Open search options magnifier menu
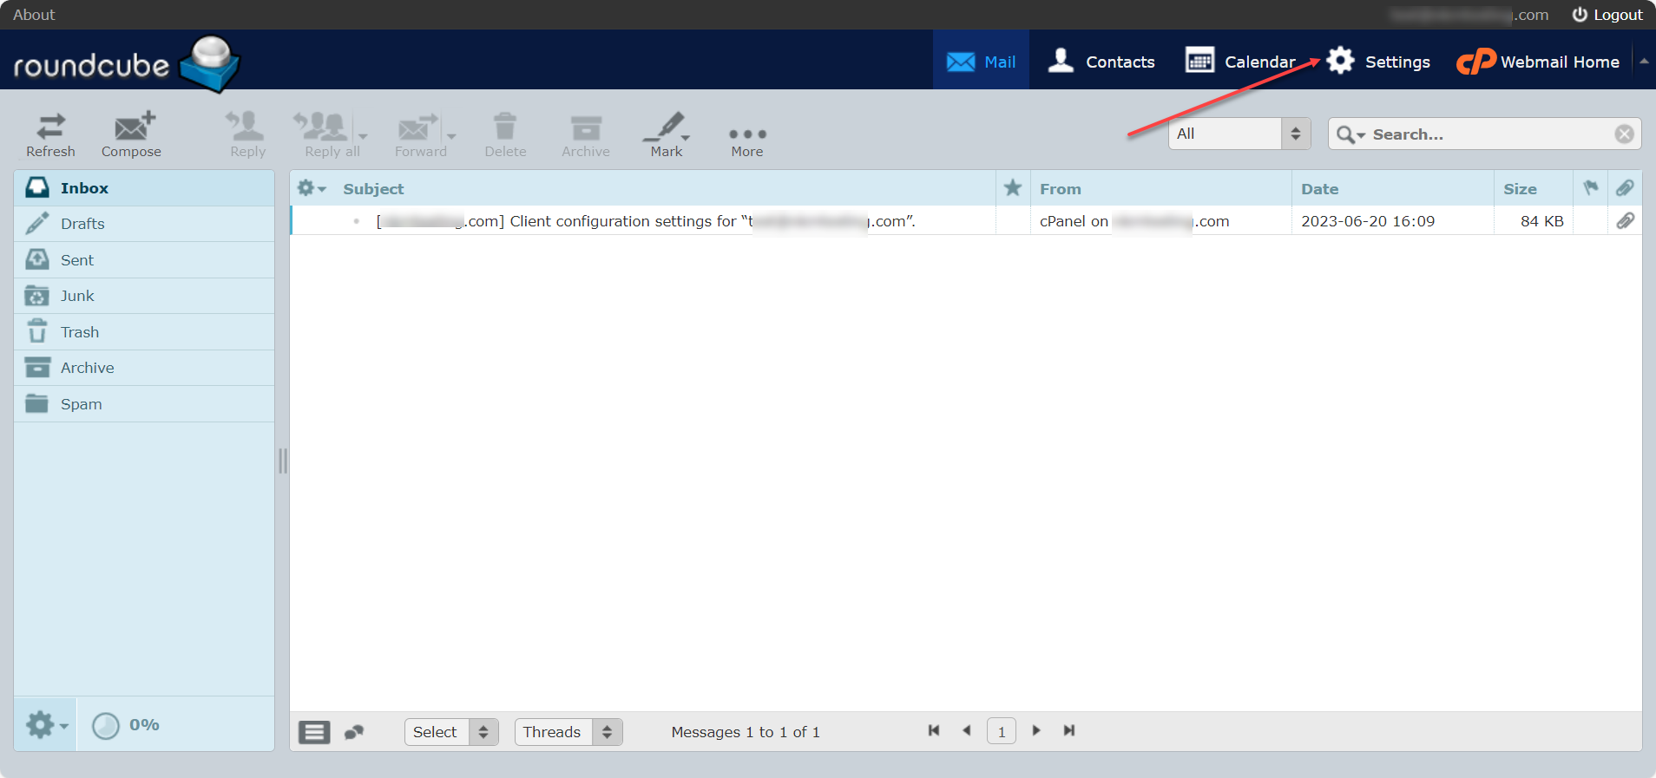This screenshot has height=778, width=1656. 1350,134
